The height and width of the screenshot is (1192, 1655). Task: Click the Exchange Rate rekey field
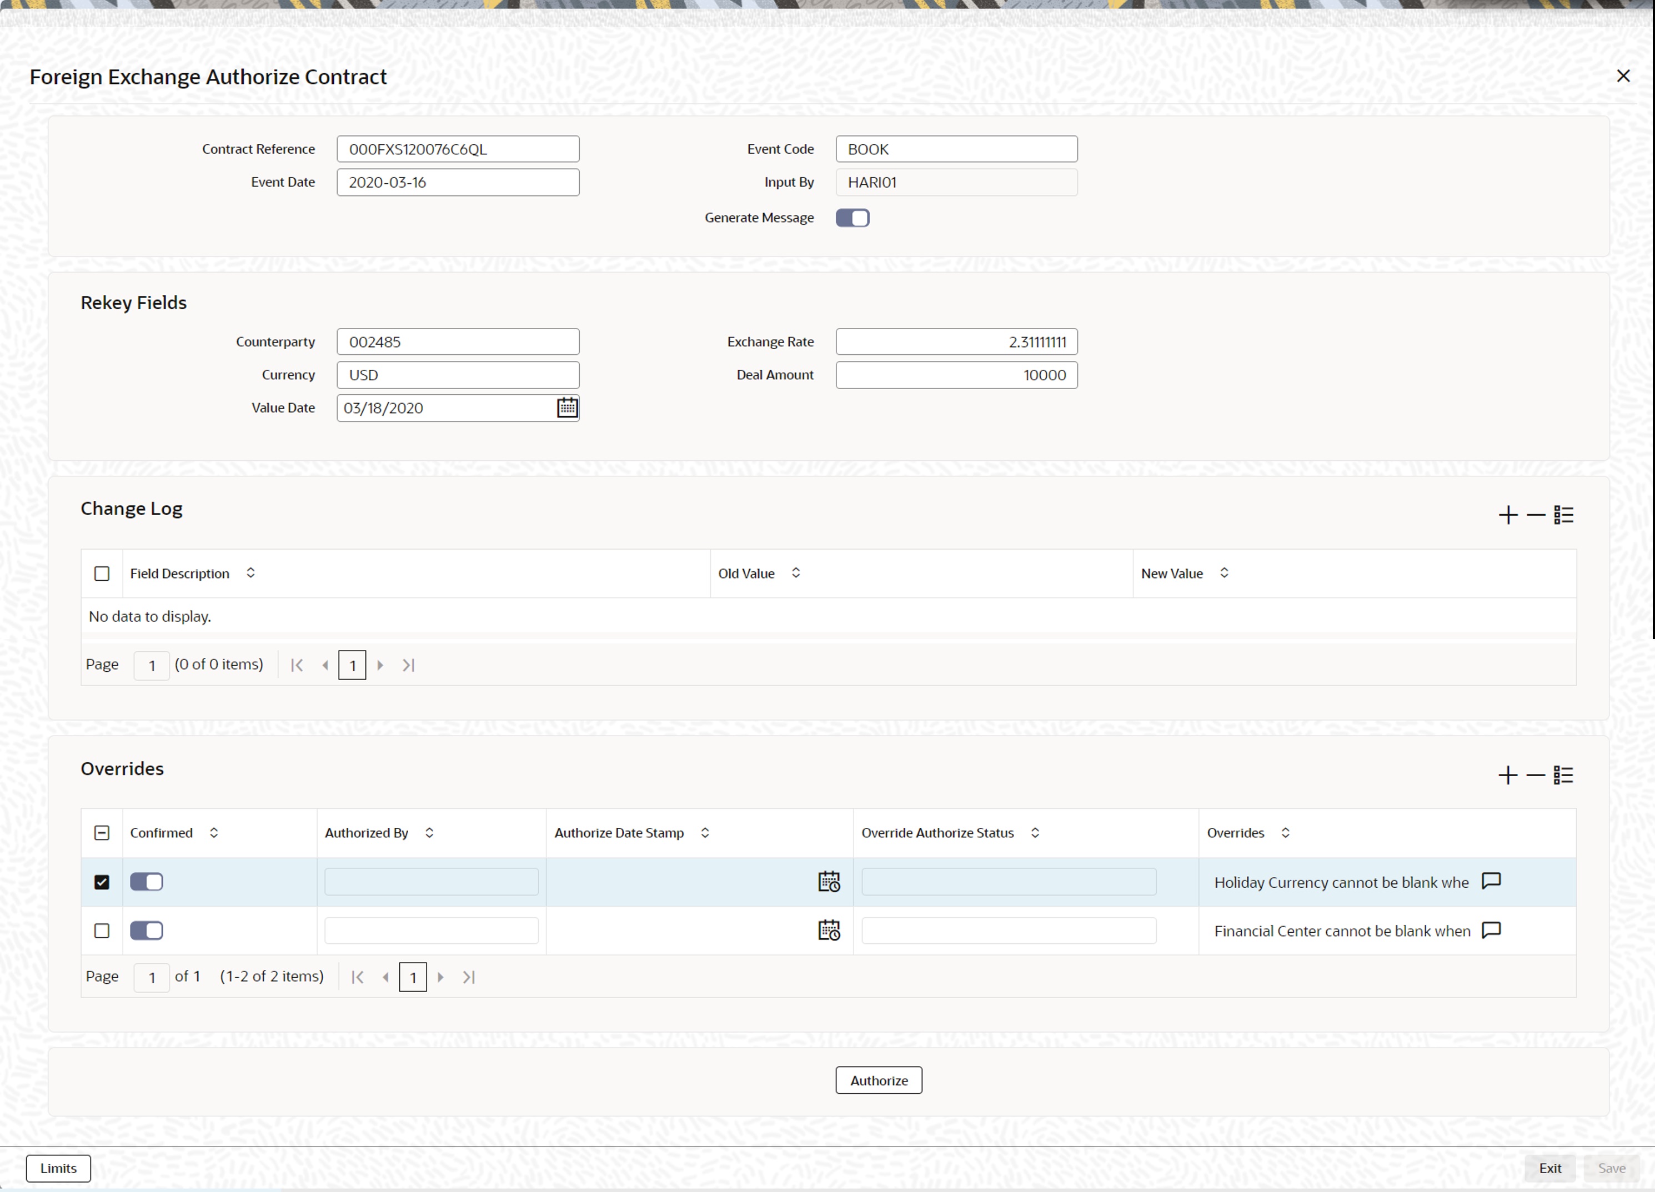tap(956, 342)
